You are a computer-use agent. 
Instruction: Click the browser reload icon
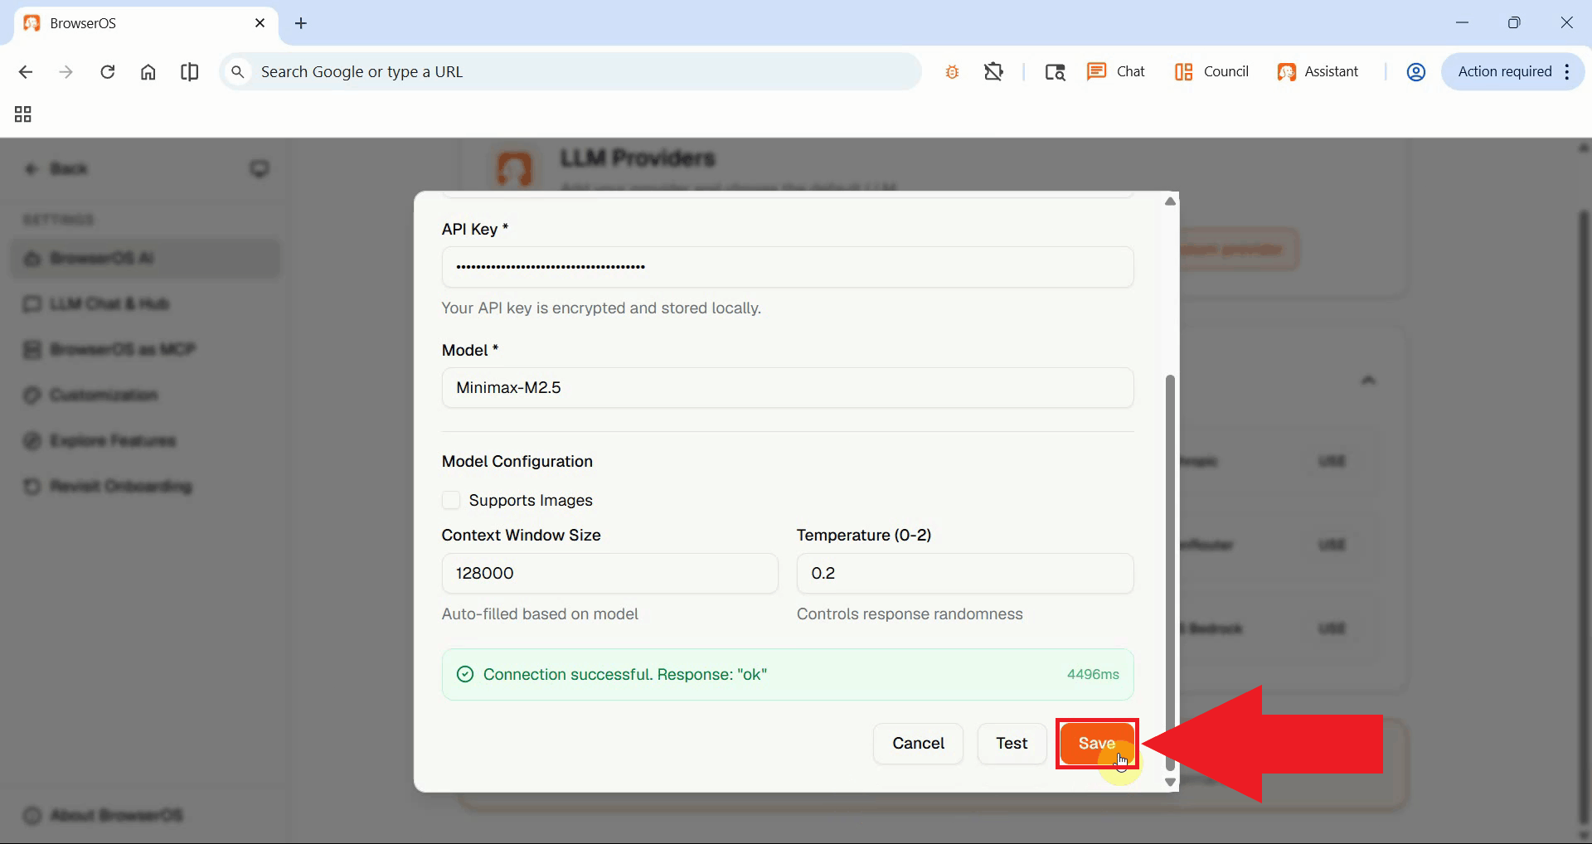107,72
